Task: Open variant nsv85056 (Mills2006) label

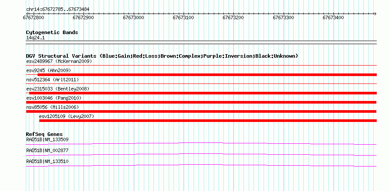Action: [x=52, y=107]
